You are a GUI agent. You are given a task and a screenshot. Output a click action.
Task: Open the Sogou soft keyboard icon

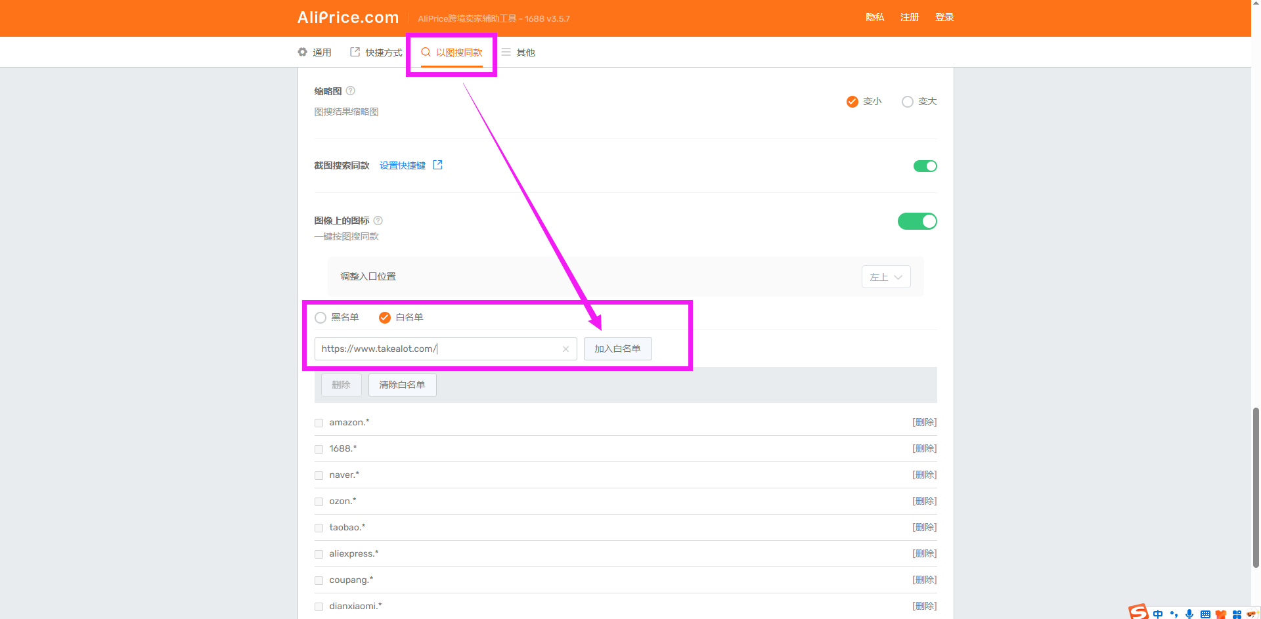1205,614
